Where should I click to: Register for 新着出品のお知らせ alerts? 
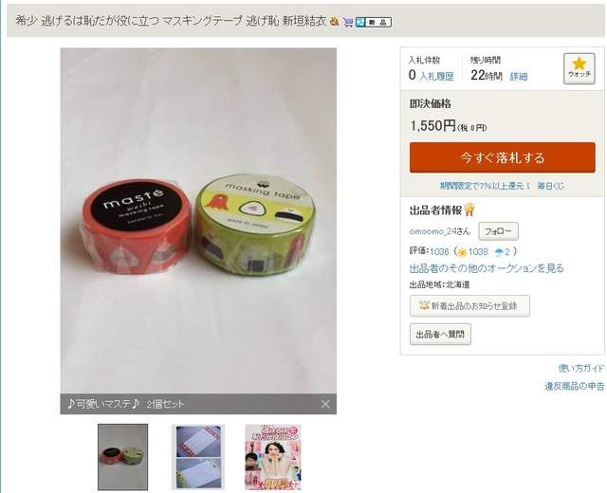tap(469, 305)
